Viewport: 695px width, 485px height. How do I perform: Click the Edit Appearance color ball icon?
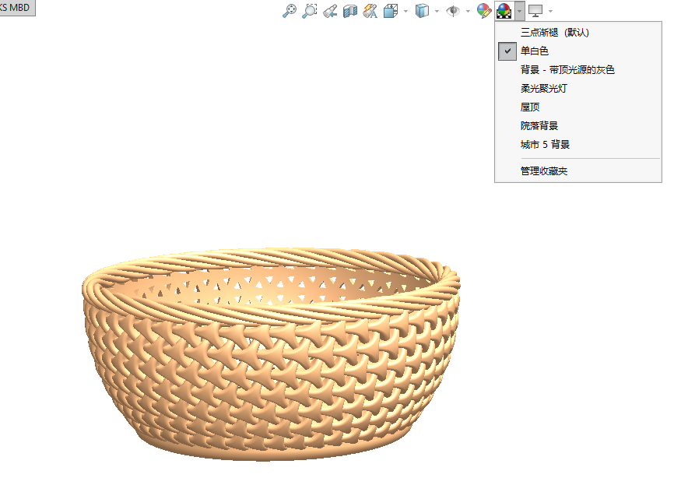tap(483, 11)
